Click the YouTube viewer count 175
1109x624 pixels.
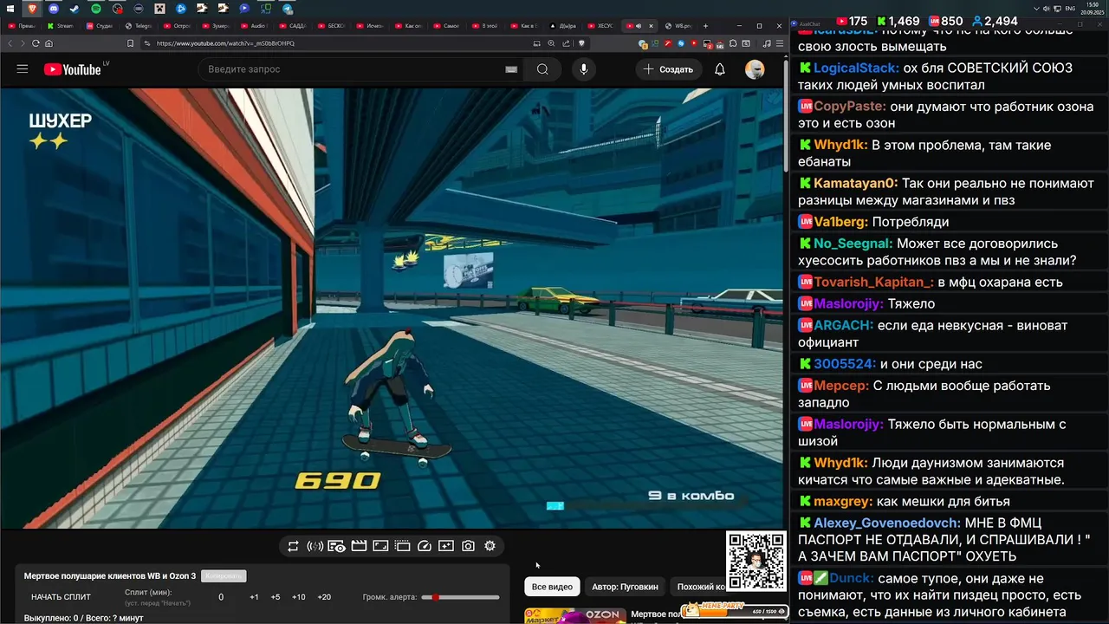pos(853,21)
